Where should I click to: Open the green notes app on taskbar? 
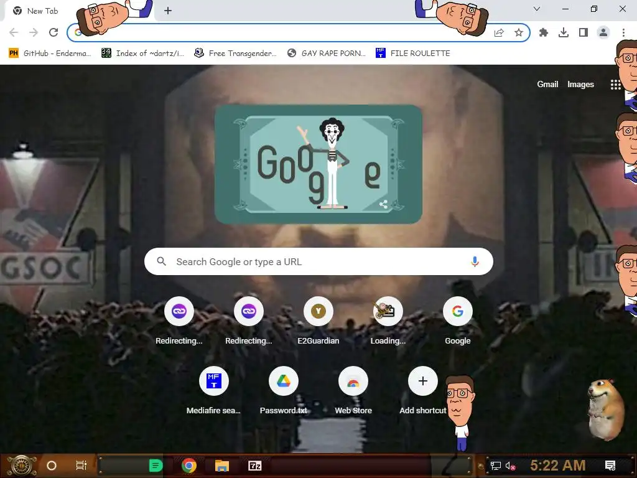pos(156,466)
